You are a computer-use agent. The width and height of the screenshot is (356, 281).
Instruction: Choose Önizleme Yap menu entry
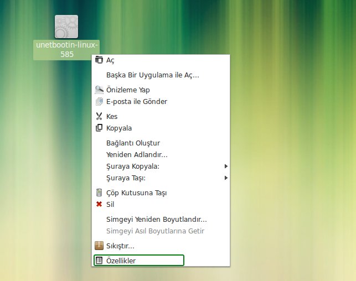161,90
